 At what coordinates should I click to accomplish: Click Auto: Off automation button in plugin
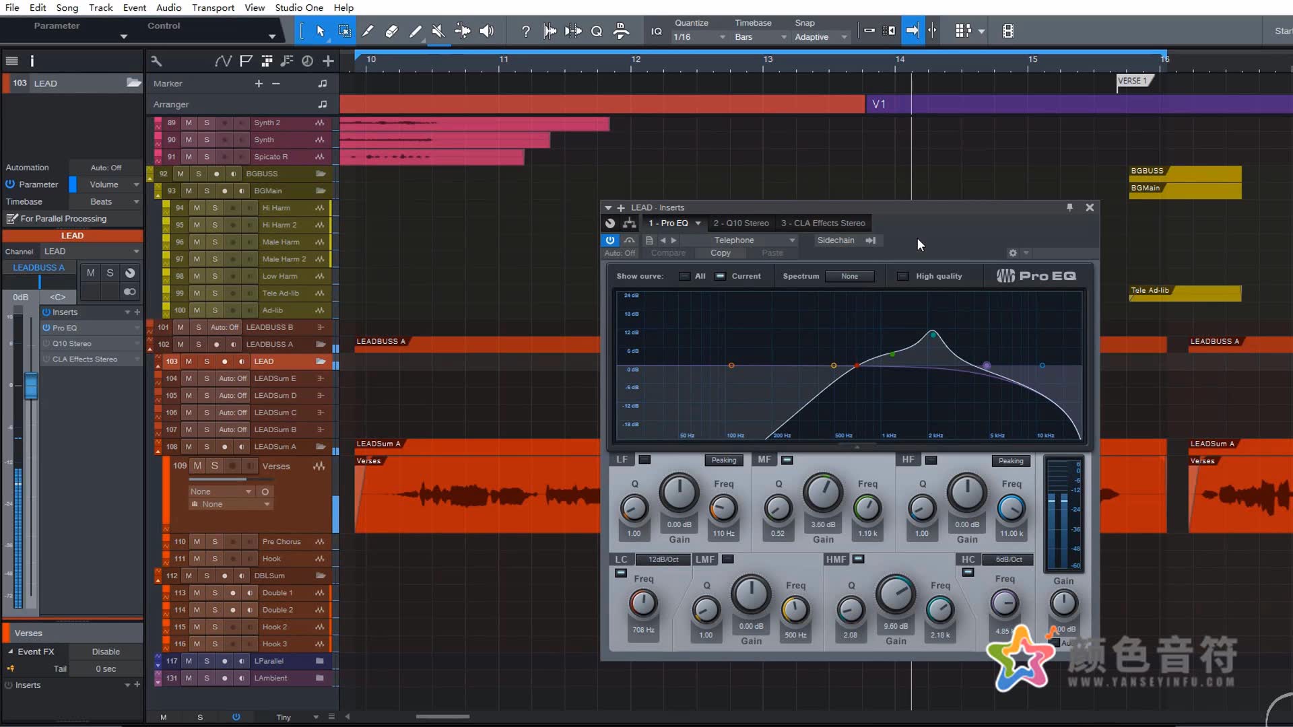[620, 253]
